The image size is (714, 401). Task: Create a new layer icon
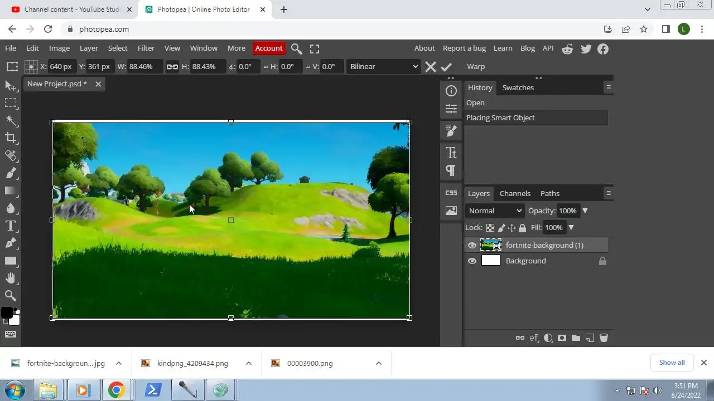coord(590,338)
